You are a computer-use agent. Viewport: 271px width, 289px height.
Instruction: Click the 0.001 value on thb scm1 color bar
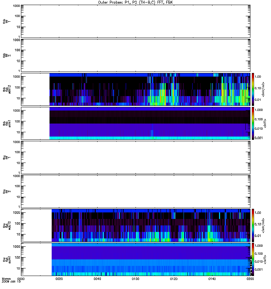(x=259, y=138)
